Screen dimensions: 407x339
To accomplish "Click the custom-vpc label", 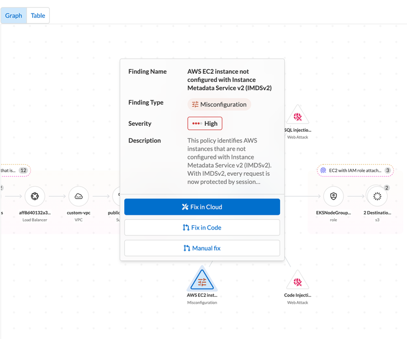I will coord(79,213).
